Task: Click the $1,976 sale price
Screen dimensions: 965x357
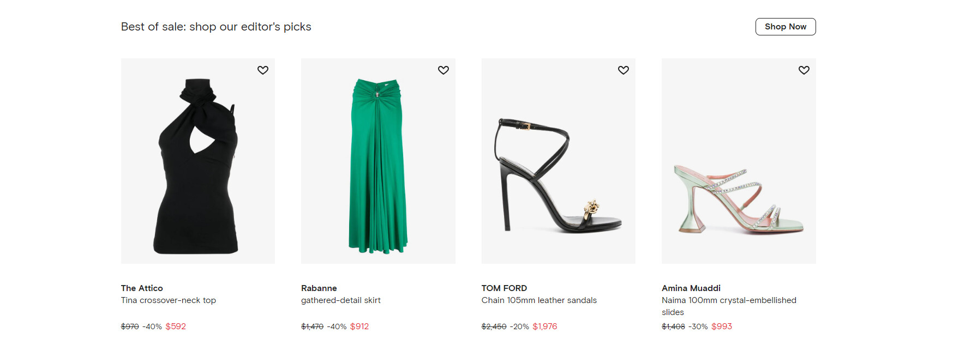Action: point(544,326)
